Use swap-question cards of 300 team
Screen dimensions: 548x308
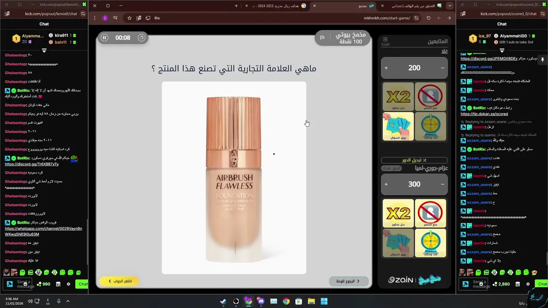(x=398, y=243)
